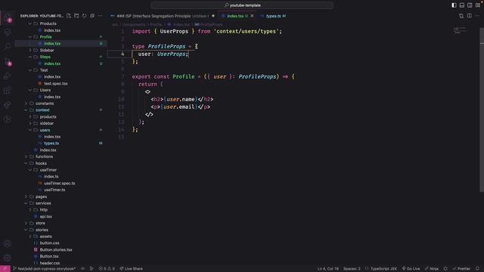Viewport: 484px width, 272px height.
Task: Open types.ts under users folder
Action: point(51,143)
